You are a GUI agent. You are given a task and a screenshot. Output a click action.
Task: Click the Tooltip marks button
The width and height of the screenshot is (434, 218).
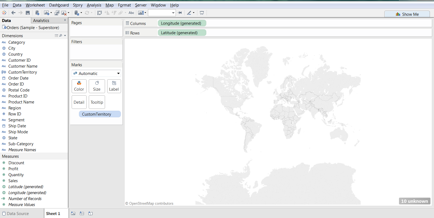[x=97, y=102]
